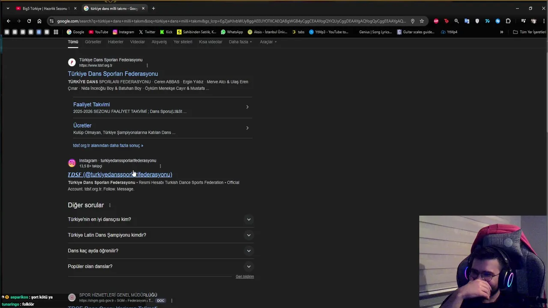Open the Instagram bookmark

click(x=123, y=32)
